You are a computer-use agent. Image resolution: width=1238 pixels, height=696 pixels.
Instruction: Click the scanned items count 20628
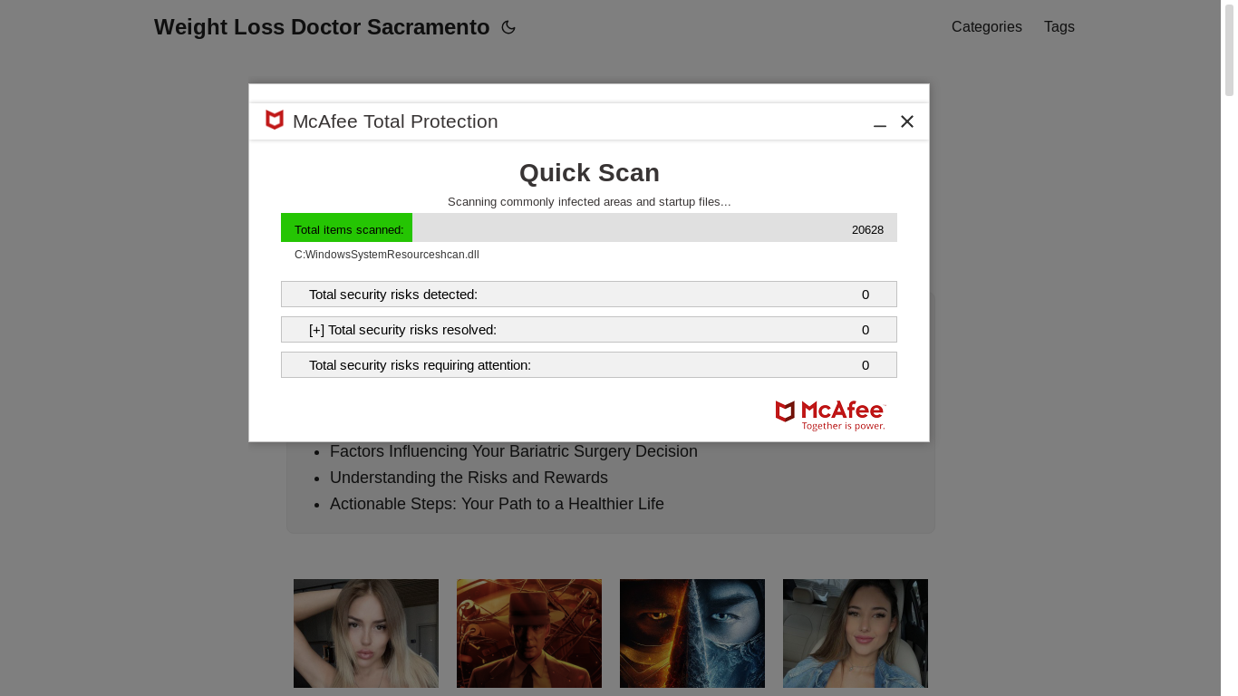[x=867, y=230]
